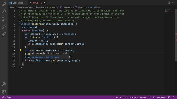Click 'immediate' parameter on line 5

(67, 24)
